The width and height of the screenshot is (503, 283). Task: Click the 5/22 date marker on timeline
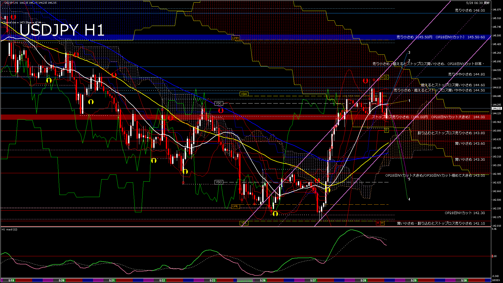(162, 281)
